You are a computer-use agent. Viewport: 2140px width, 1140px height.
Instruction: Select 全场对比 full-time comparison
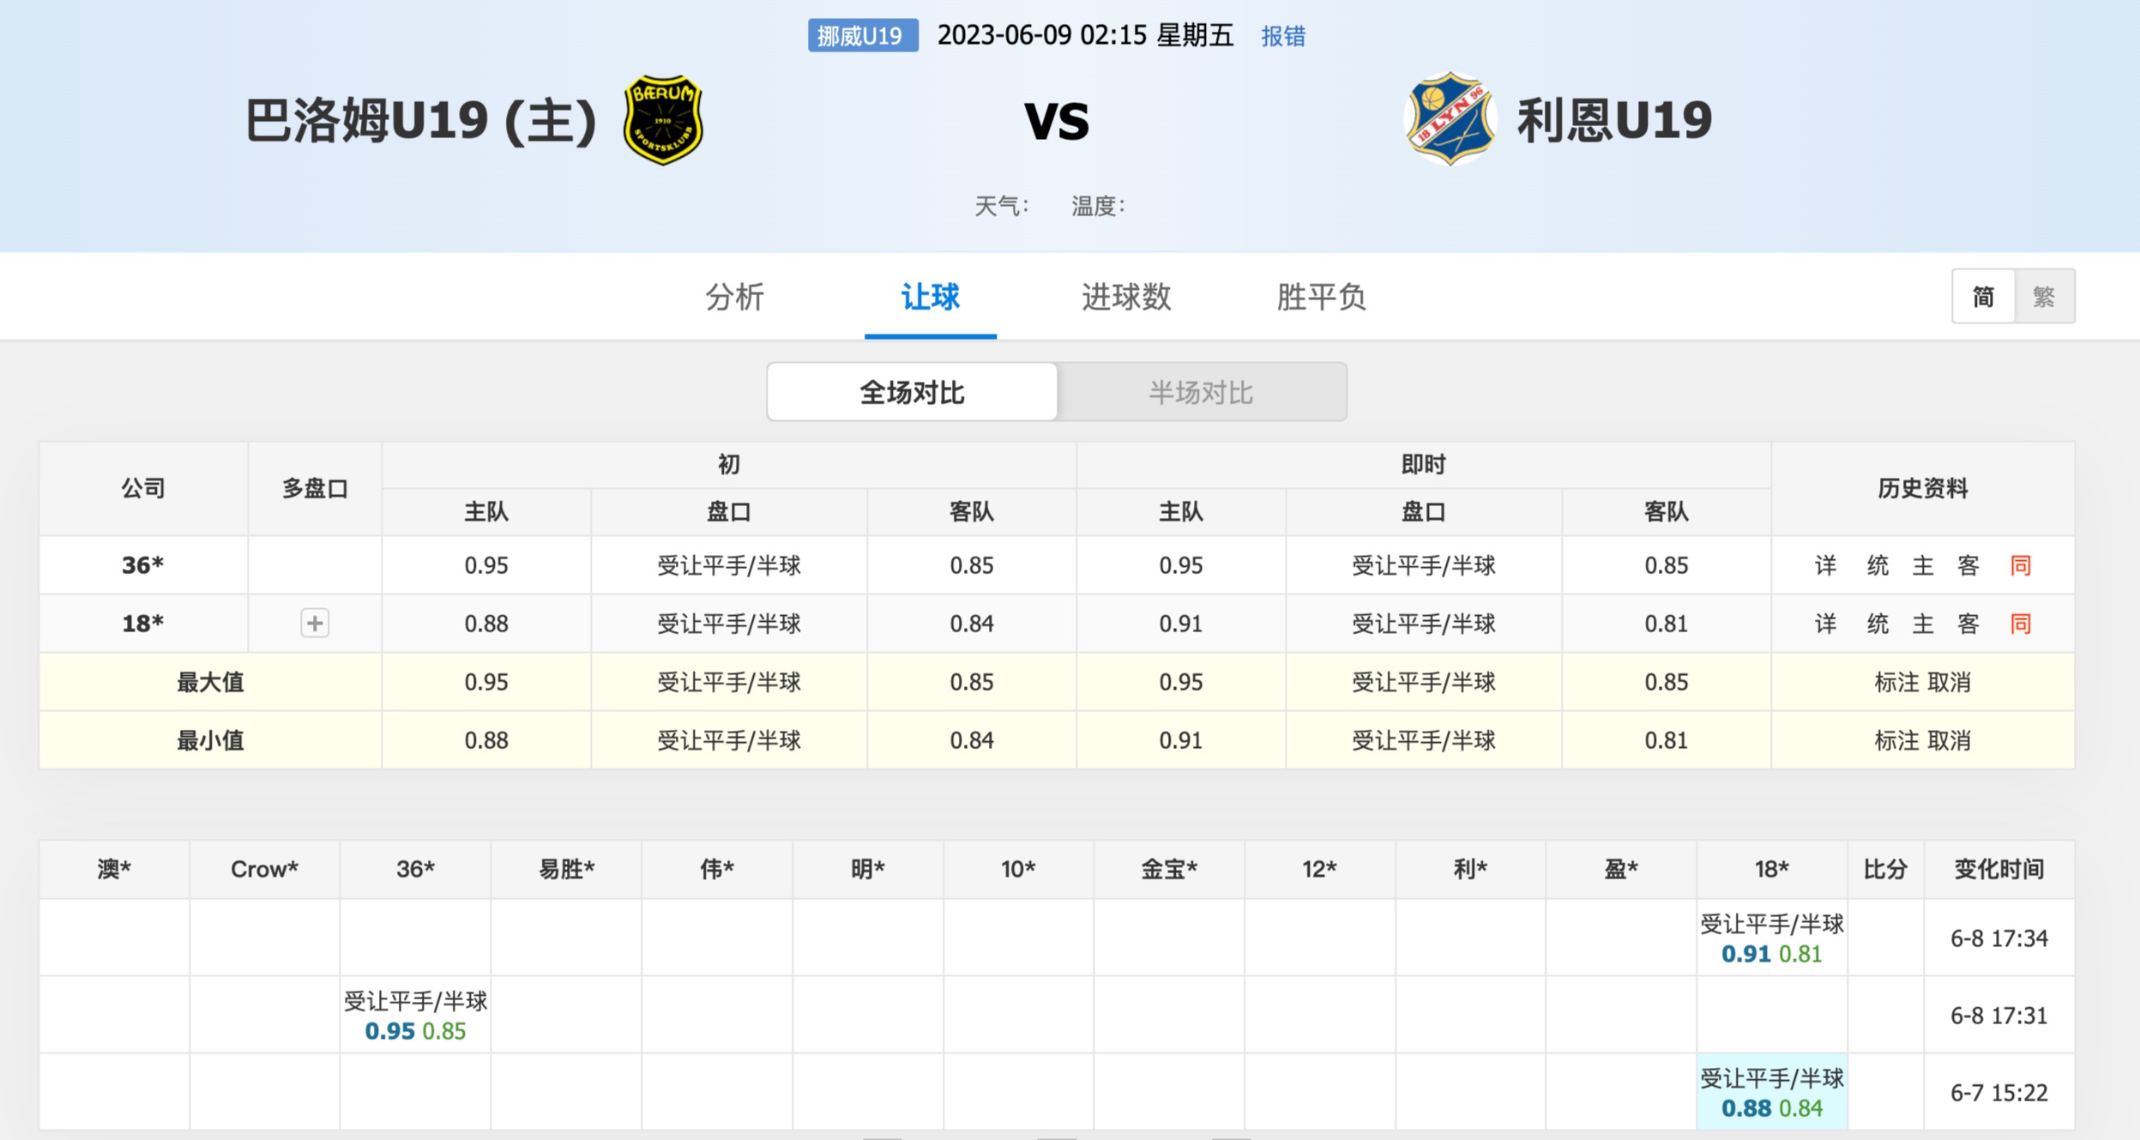click(x=913, y=392)
